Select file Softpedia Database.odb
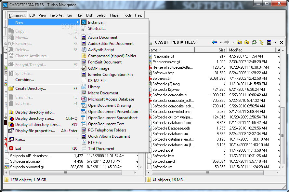 click(x=171, y=128)
